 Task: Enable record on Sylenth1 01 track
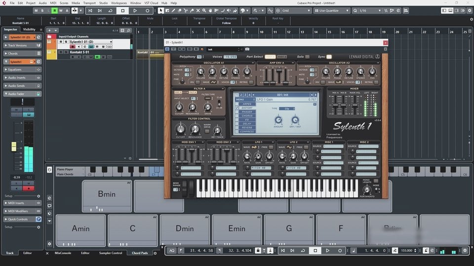tap(73, 47)
